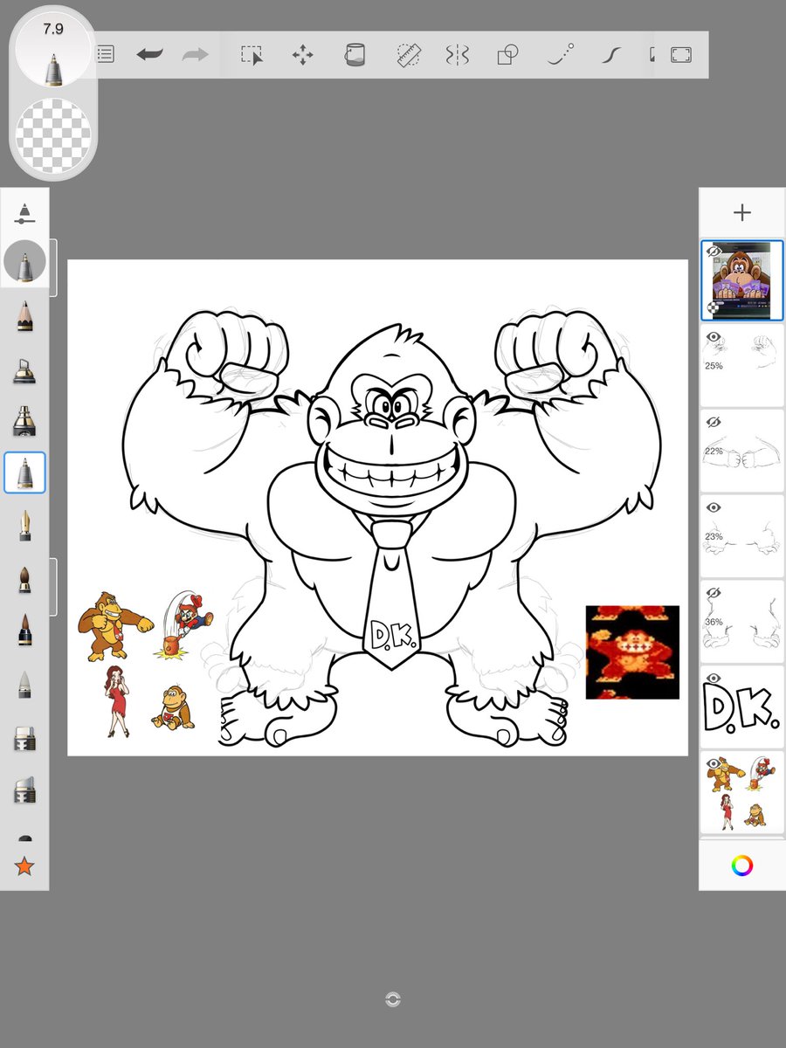Show the hidden 36% opacity layer
This screenshot has height=1048, width=786.
[x=714, y=592]
